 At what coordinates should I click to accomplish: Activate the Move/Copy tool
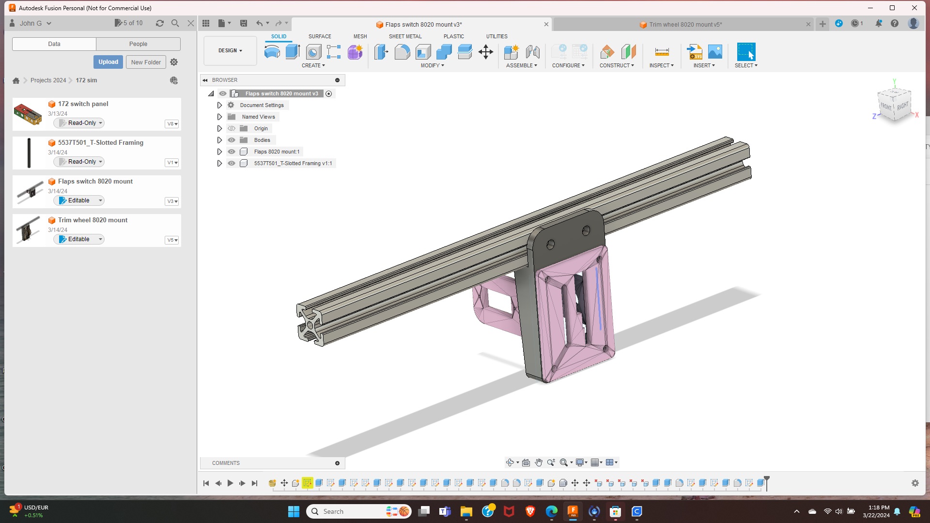coord(486,52)
